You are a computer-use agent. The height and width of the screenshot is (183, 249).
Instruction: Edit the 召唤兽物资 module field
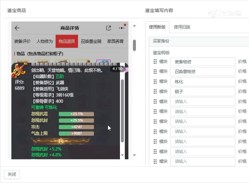tap(203, 72)
